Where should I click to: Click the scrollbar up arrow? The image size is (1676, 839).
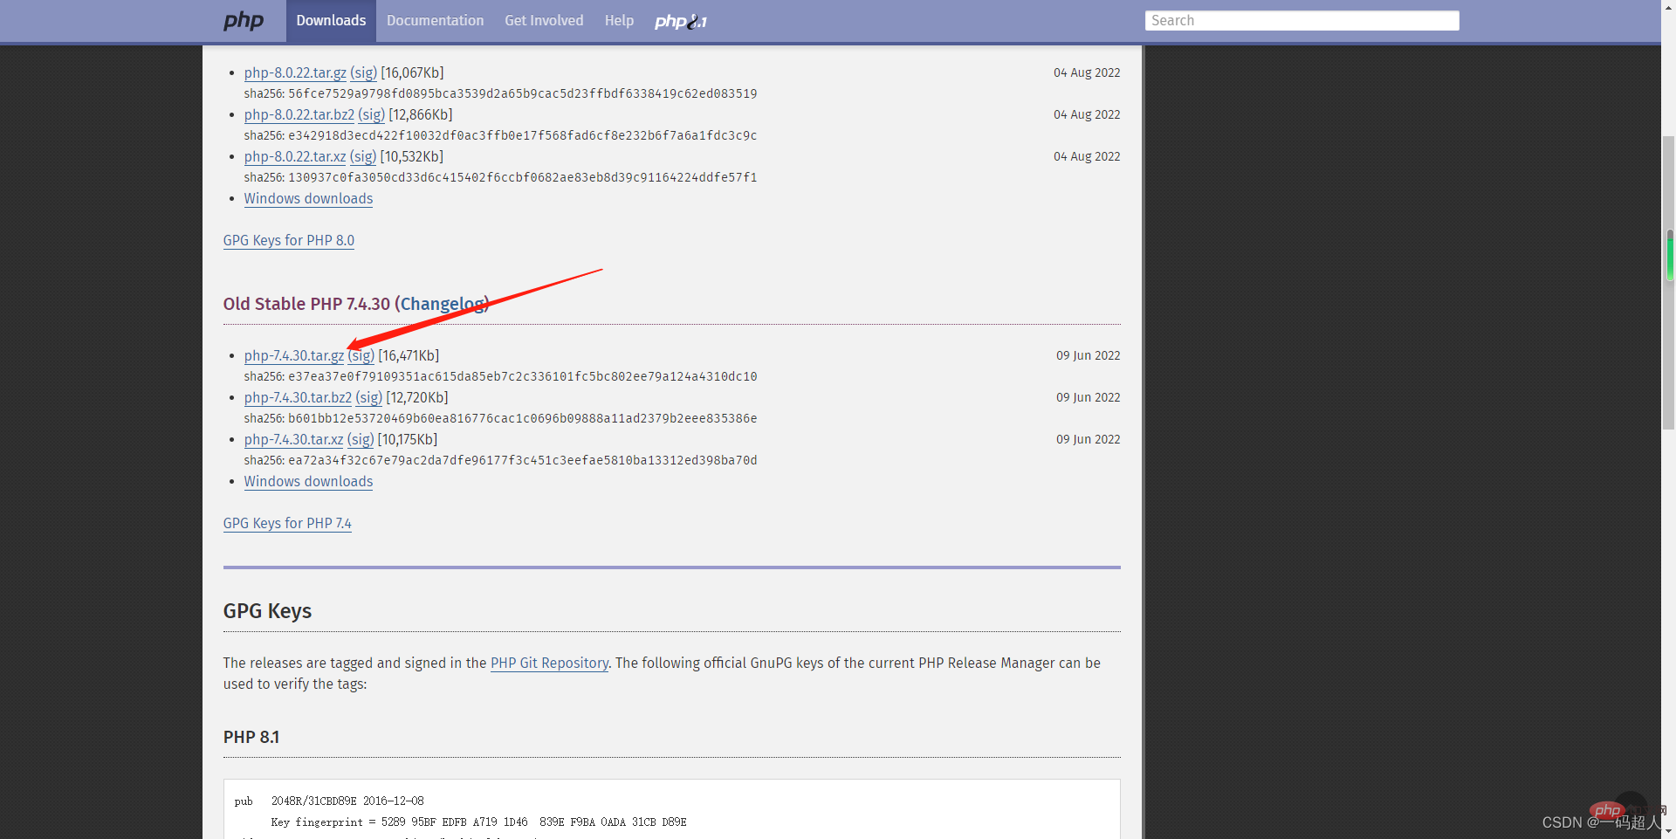1669,7
